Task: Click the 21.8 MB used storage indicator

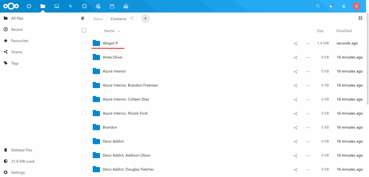Action: [23, 161]
